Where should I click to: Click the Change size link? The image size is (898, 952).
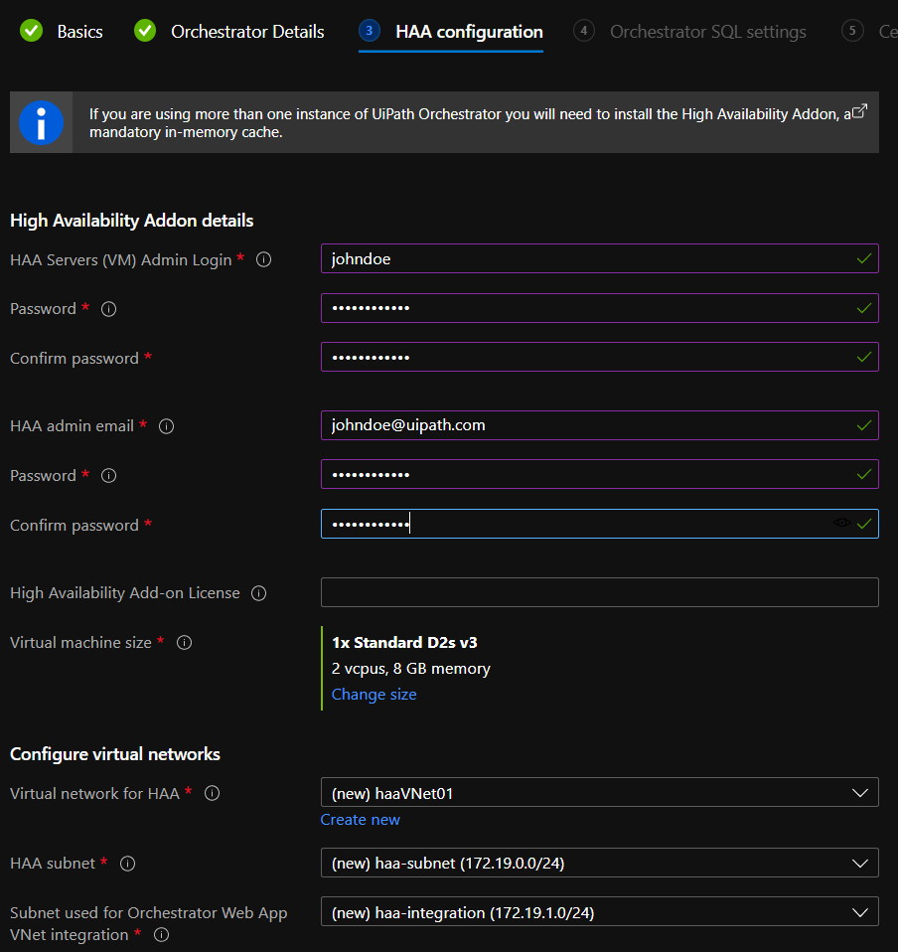[x=374, y=695]
